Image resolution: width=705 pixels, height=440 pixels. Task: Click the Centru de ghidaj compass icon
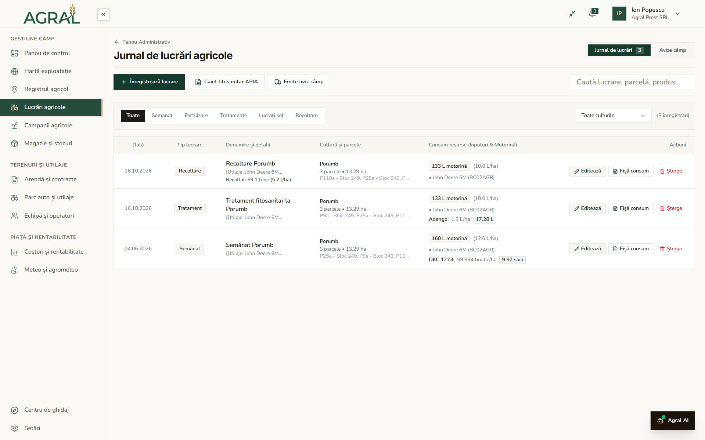pyautogui.click(x=15, y=410)
